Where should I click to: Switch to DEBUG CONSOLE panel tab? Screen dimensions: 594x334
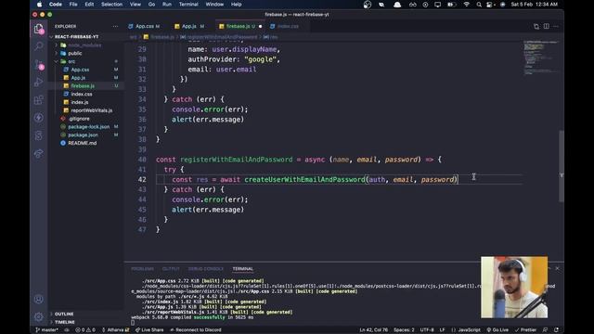[x=206, y=268]
